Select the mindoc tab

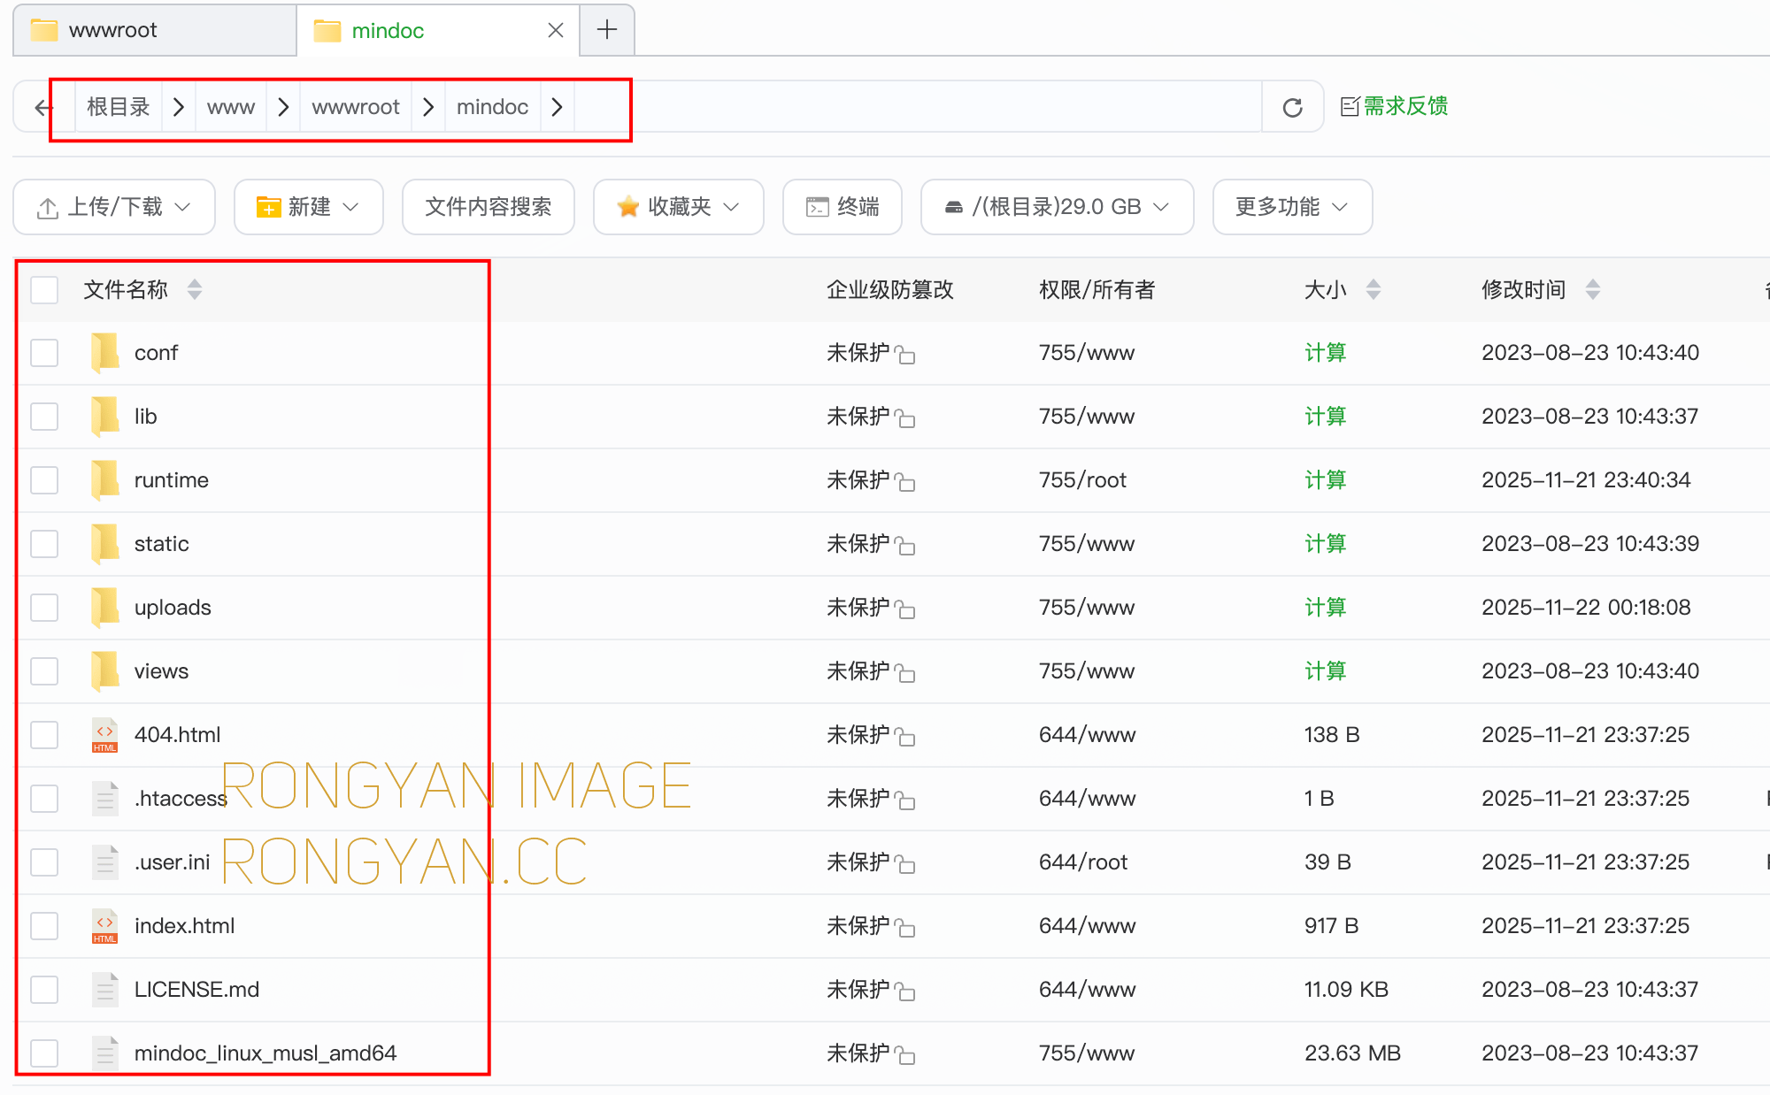(438, 30)
